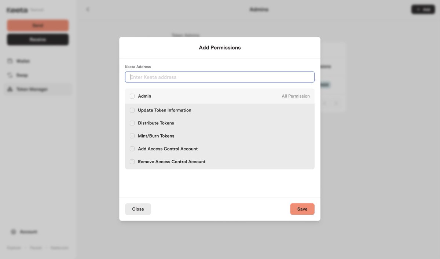Check the Admin permission checkbox
The height and width of the screenshot is (259, 440).
coord(132,96)
